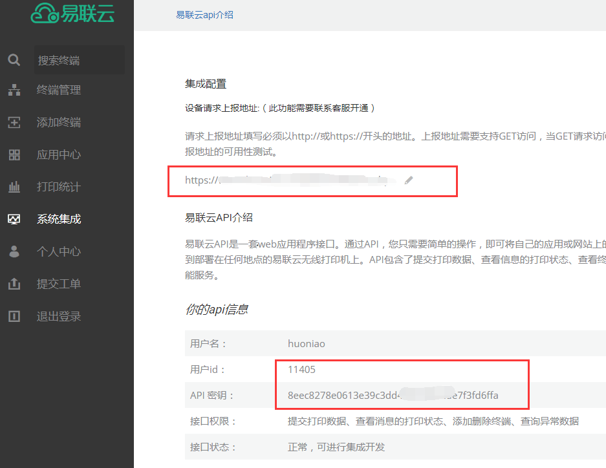Click the https:// report address field
This screenshot has height=468, width=606.
pos(290,180)
